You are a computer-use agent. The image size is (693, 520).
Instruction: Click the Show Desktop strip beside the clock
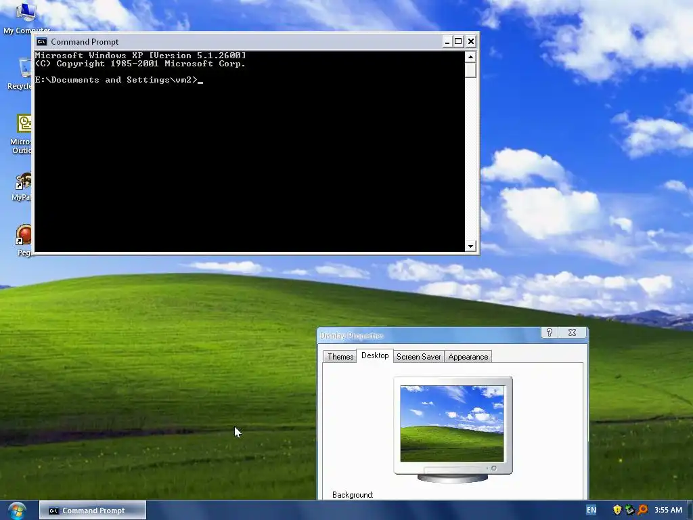(690, 511)
